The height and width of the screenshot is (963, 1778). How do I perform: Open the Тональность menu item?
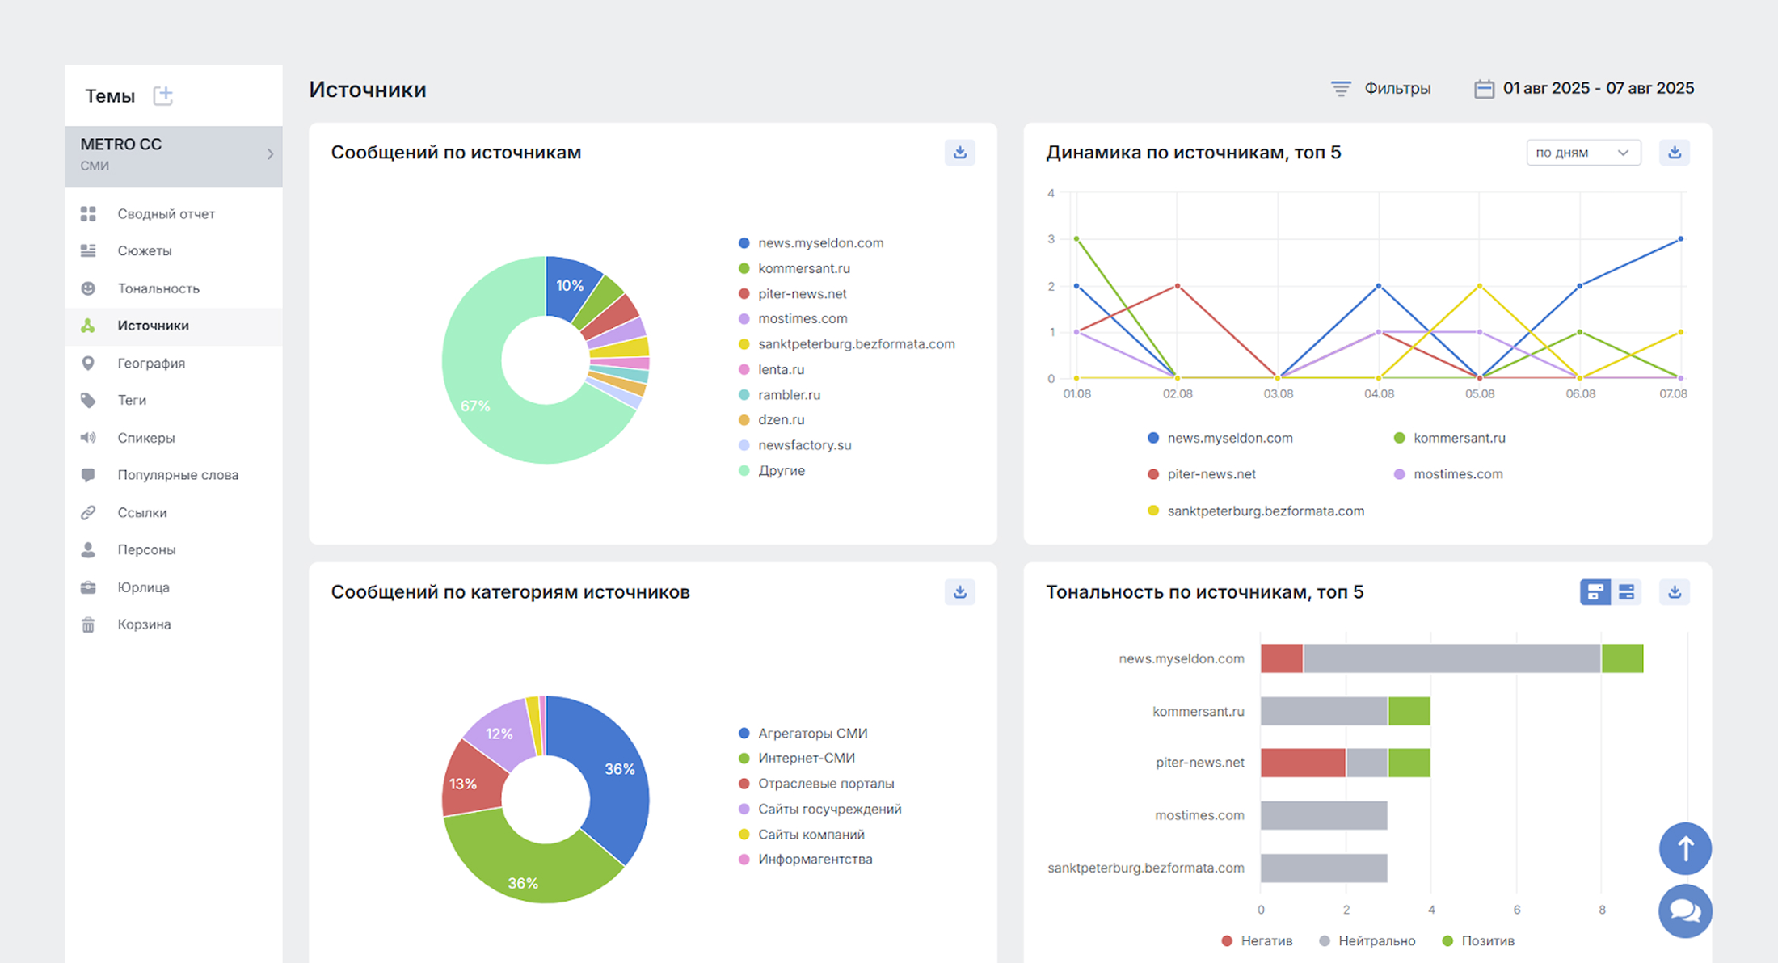158,288
